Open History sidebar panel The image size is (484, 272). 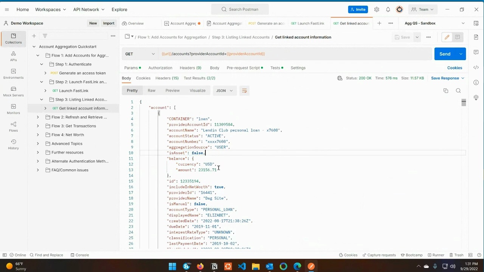13,144
